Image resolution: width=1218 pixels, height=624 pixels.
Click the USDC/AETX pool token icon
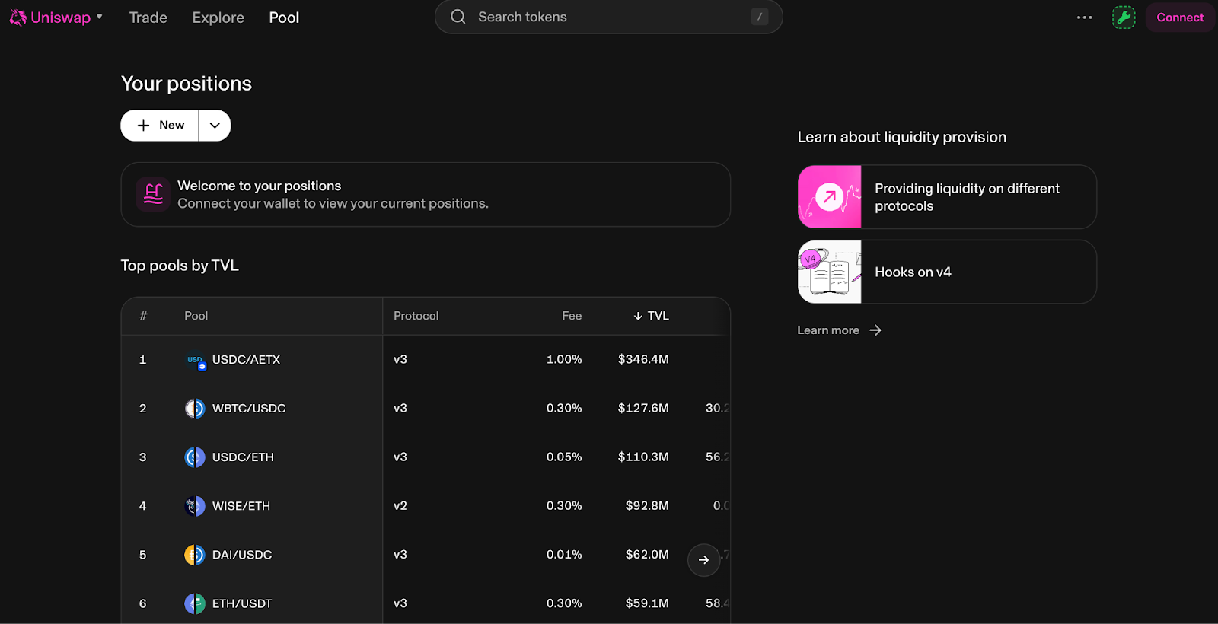coord(195,360)
